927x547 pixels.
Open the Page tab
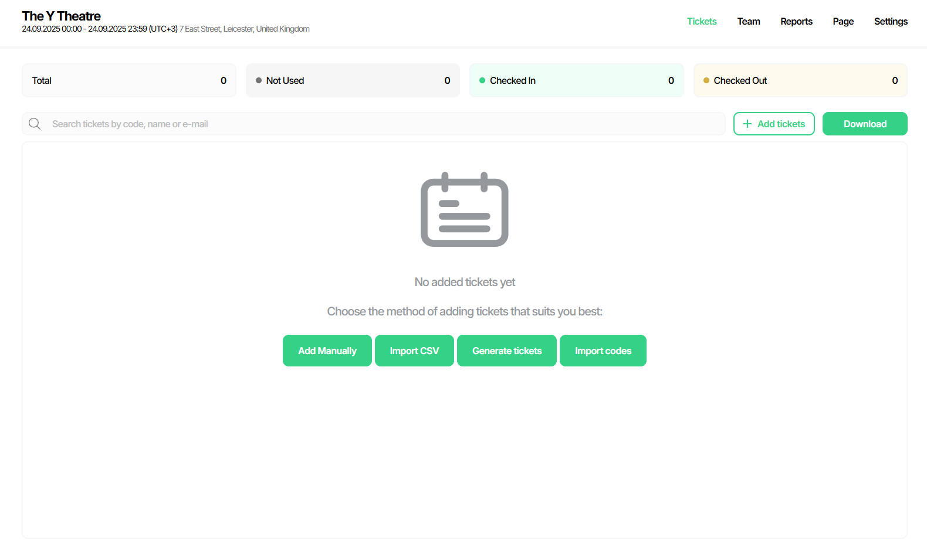tap(843, 21)
